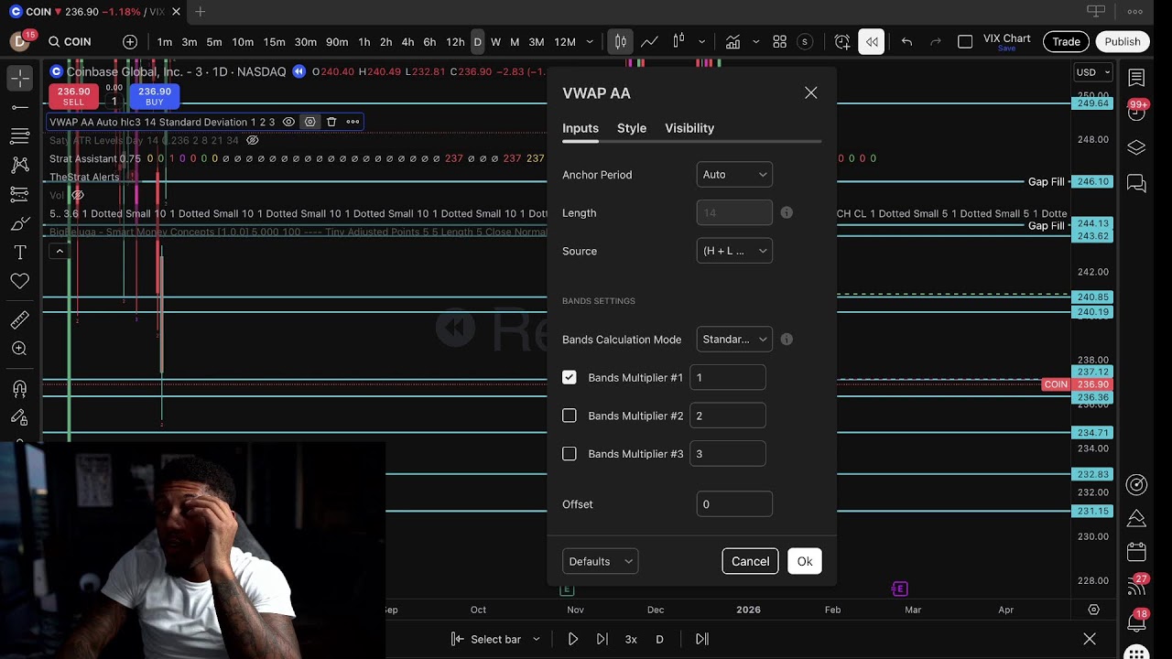This screenshot has width=1172, height=659.
Task: Select the Inputs tab
Action: coord(581,128)
